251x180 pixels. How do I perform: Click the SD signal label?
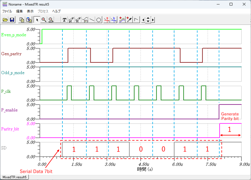point(4,148)
